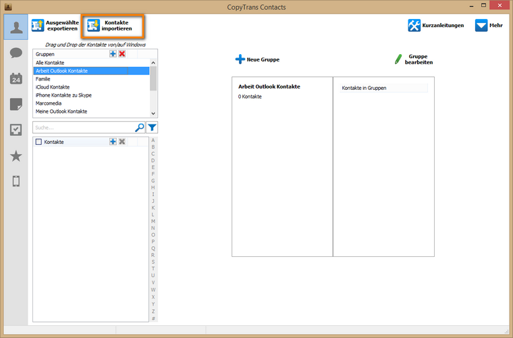Delete group with red X in Gruppen header

pos(122,53)
